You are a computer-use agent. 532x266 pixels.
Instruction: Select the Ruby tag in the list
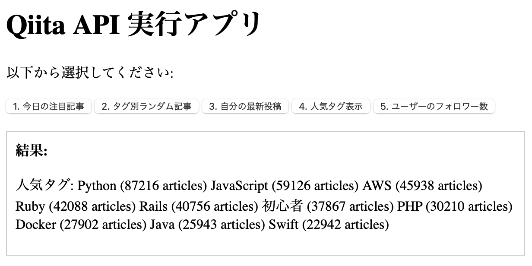[x=30, y=206]
